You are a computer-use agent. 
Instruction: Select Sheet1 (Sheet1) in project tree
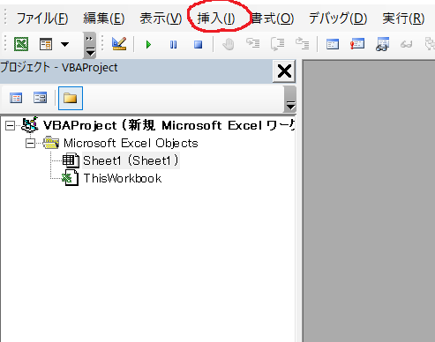click(131, 160)
